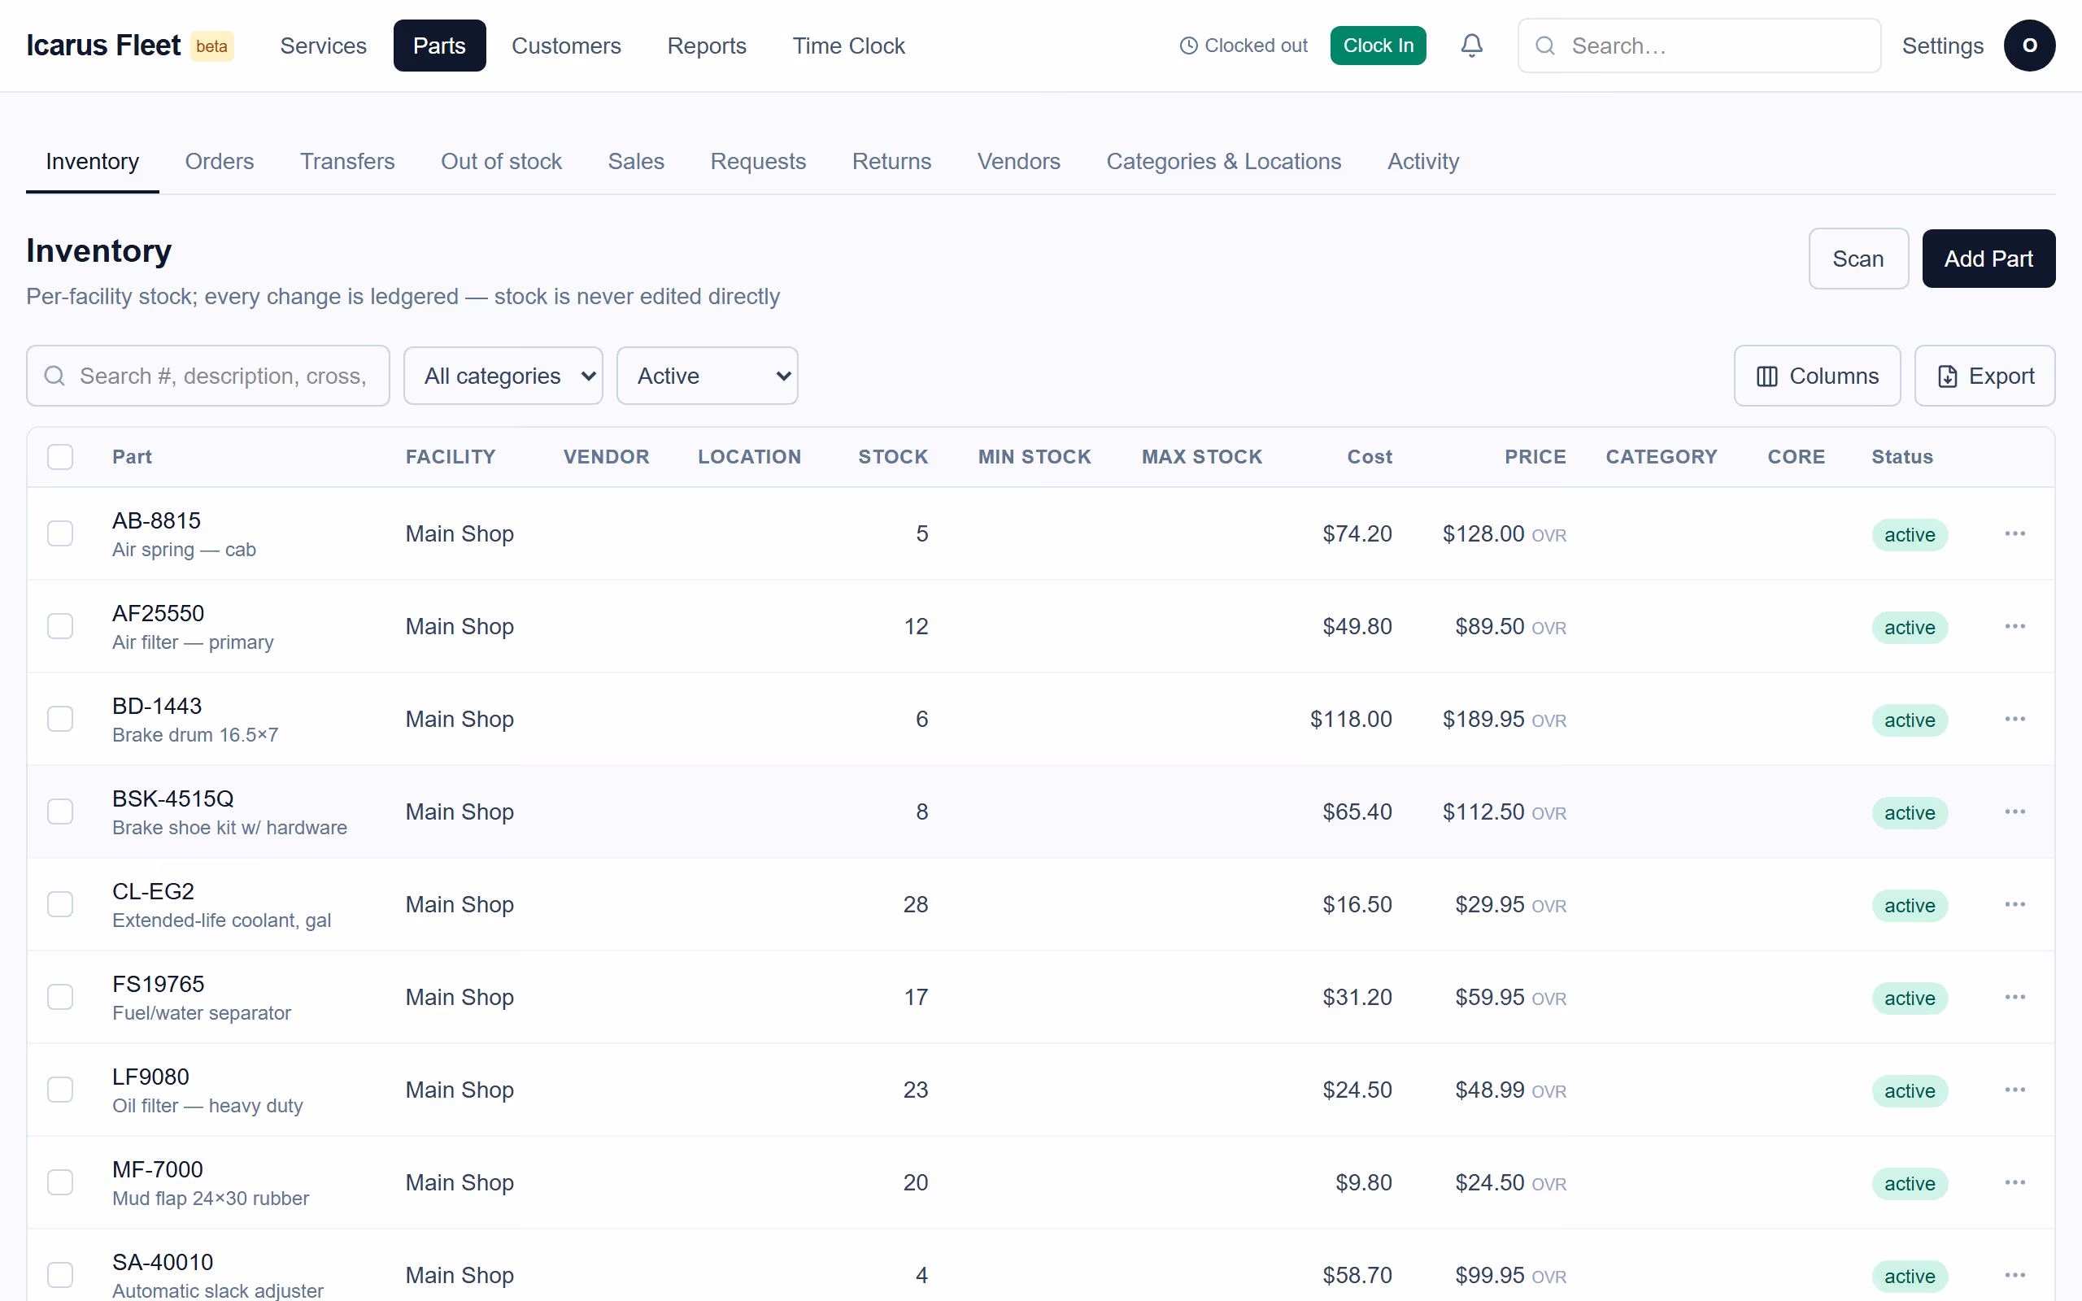Click the $31.20 cost for FS19765

pos(1357,997)
